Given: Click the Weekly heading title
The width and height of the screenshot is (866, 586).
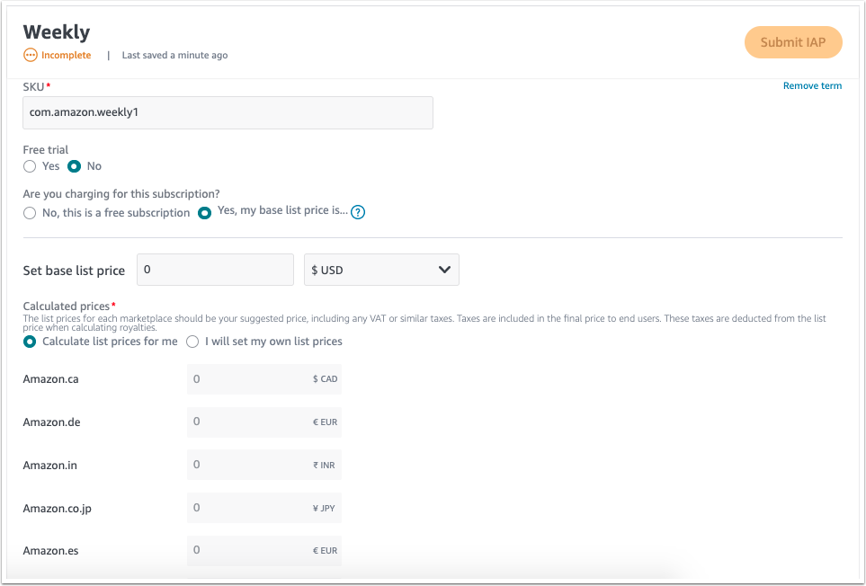Looking at the screenshot, I should 57,32.
